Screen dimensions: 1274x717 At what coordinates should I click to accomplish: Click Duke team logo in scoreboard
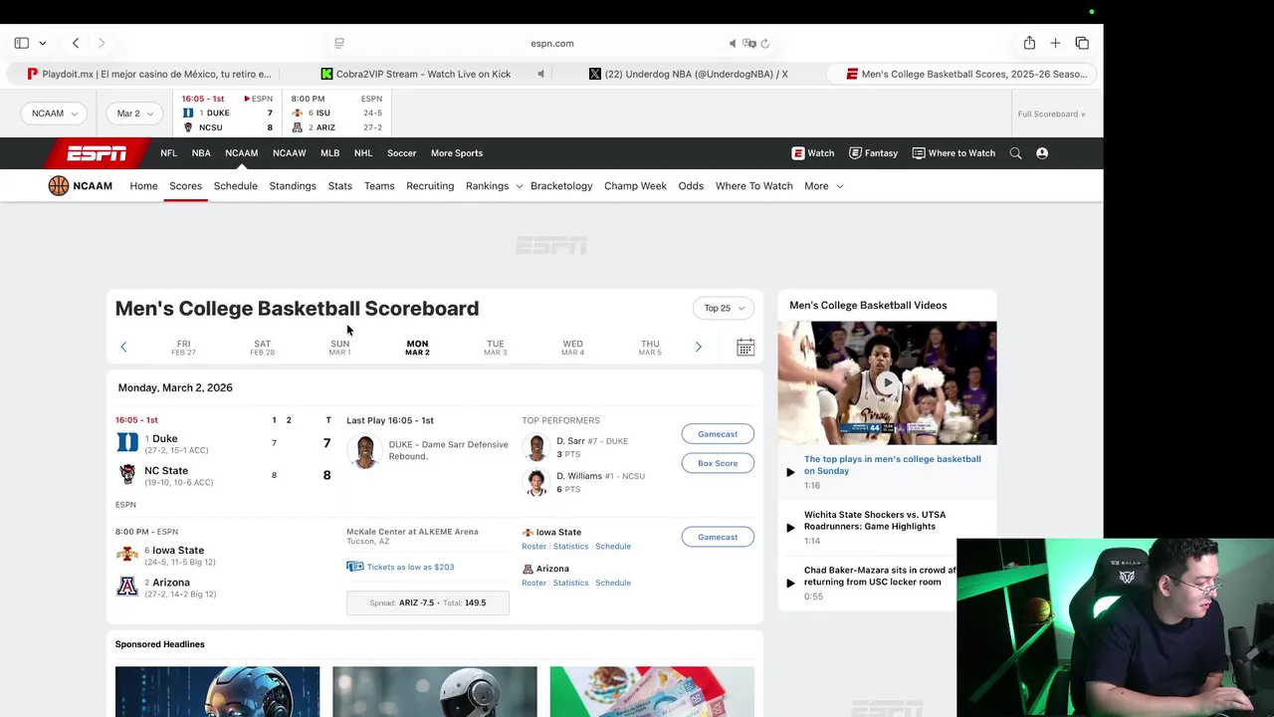click(x=127, y=443)
